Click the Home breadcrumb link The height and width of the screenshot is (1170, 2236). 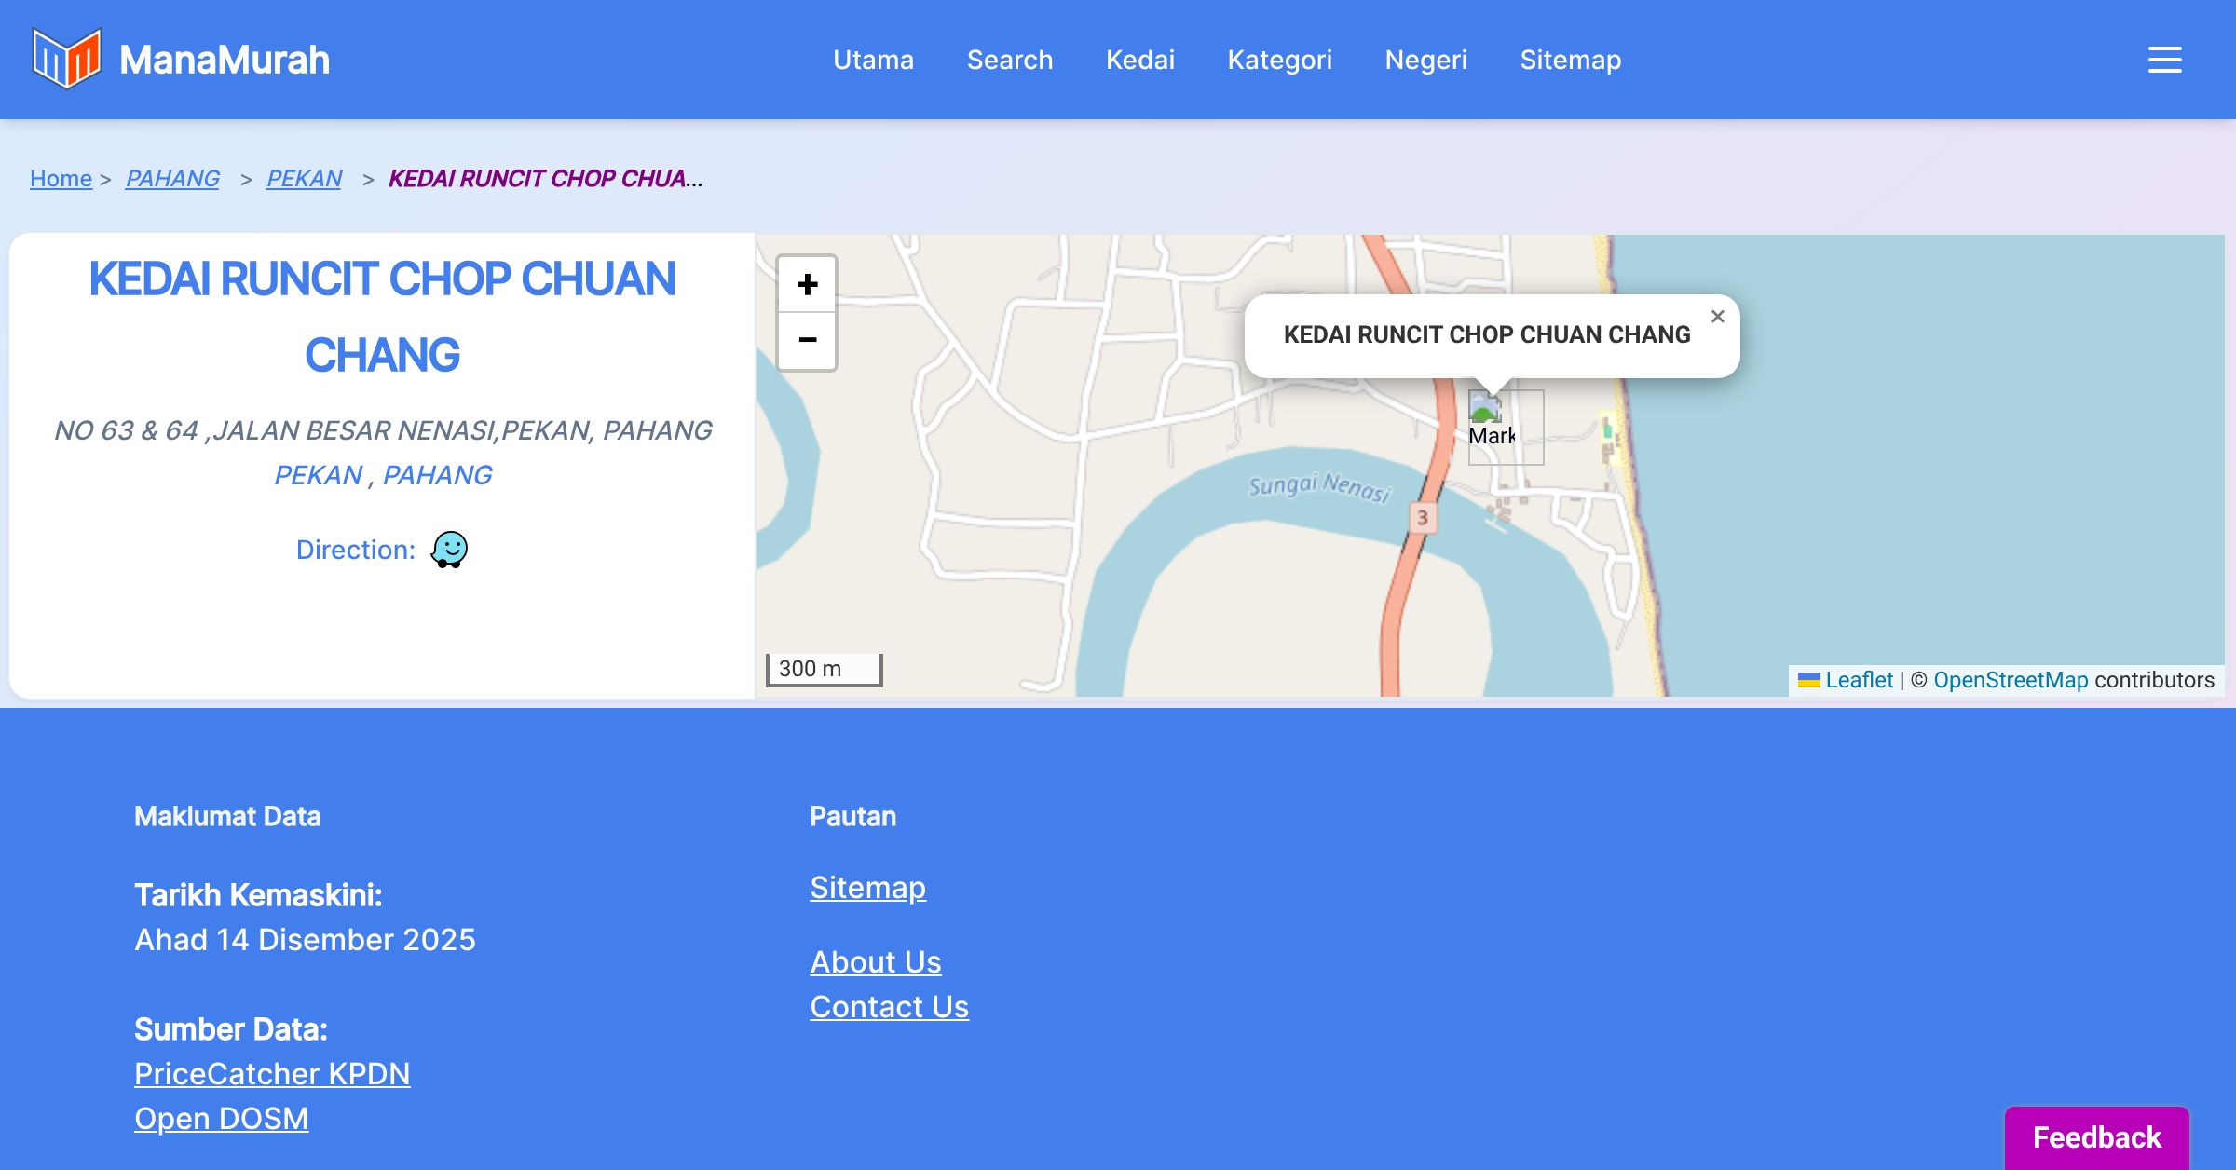pos(61,178)
